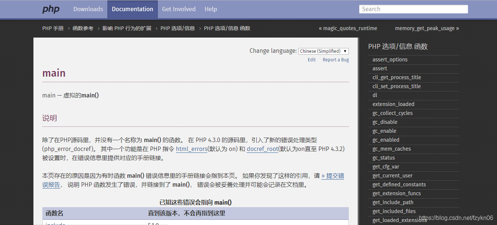Open the Downloads menu
The image size is (497, 225).
coord(88,9)
